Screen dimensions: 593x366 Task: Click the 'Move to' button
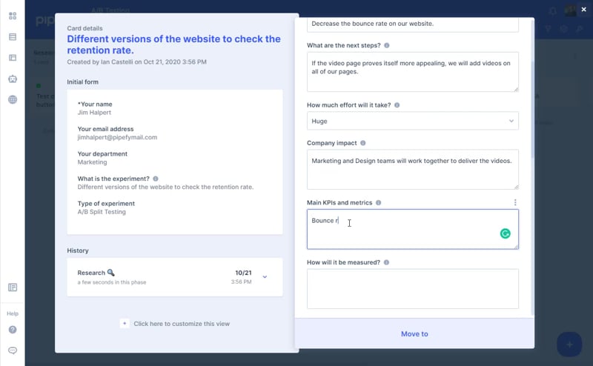[414, 334]
